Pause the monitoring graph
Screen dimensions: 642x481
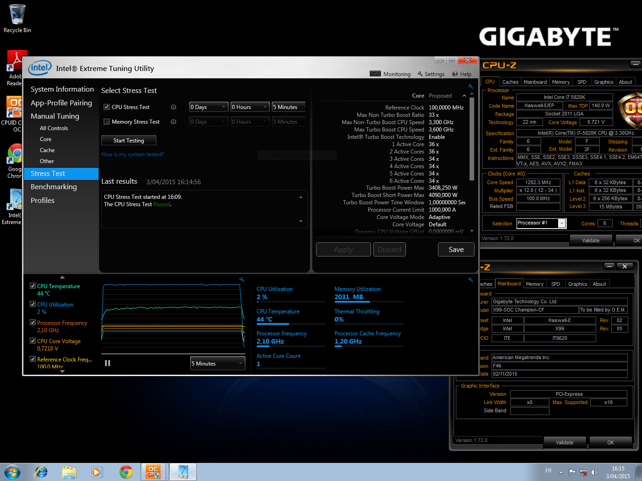[107, 363]
